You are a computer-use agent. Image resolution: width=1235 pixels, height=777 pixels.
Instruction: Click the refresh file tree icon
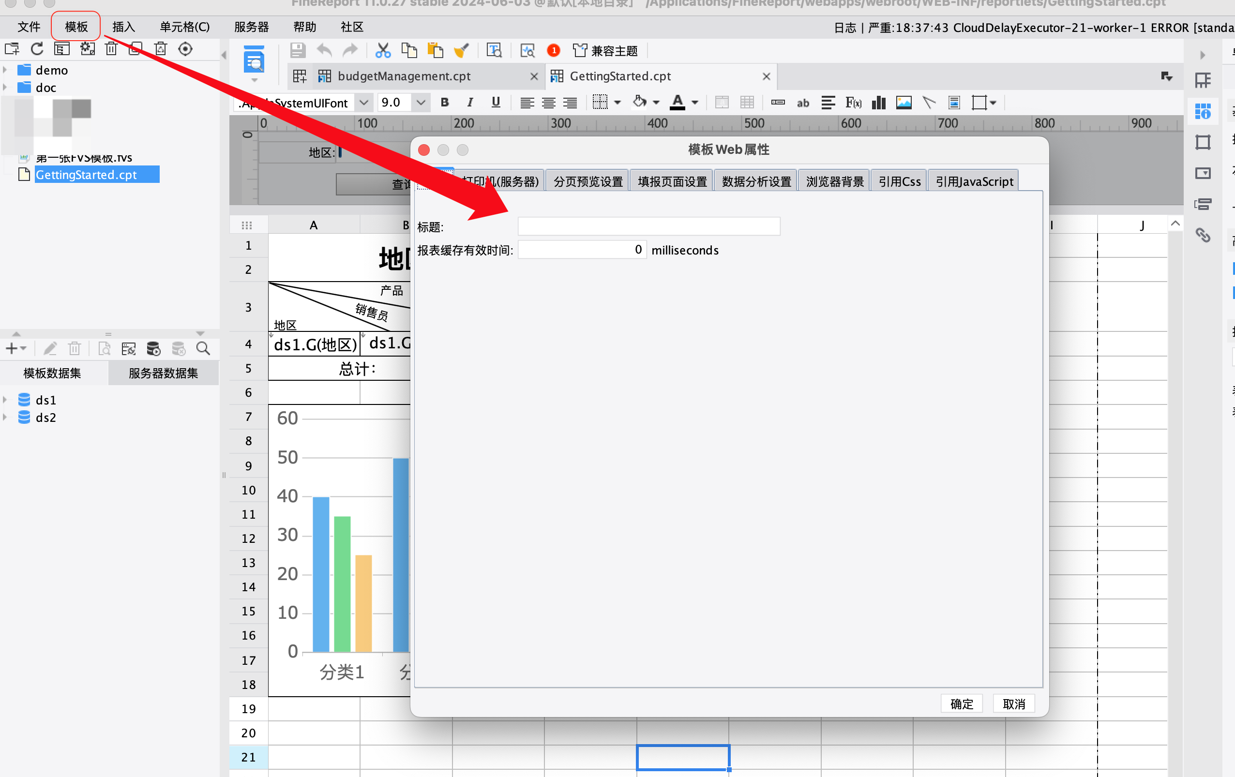pyautogui.click(x=37, y=49)
